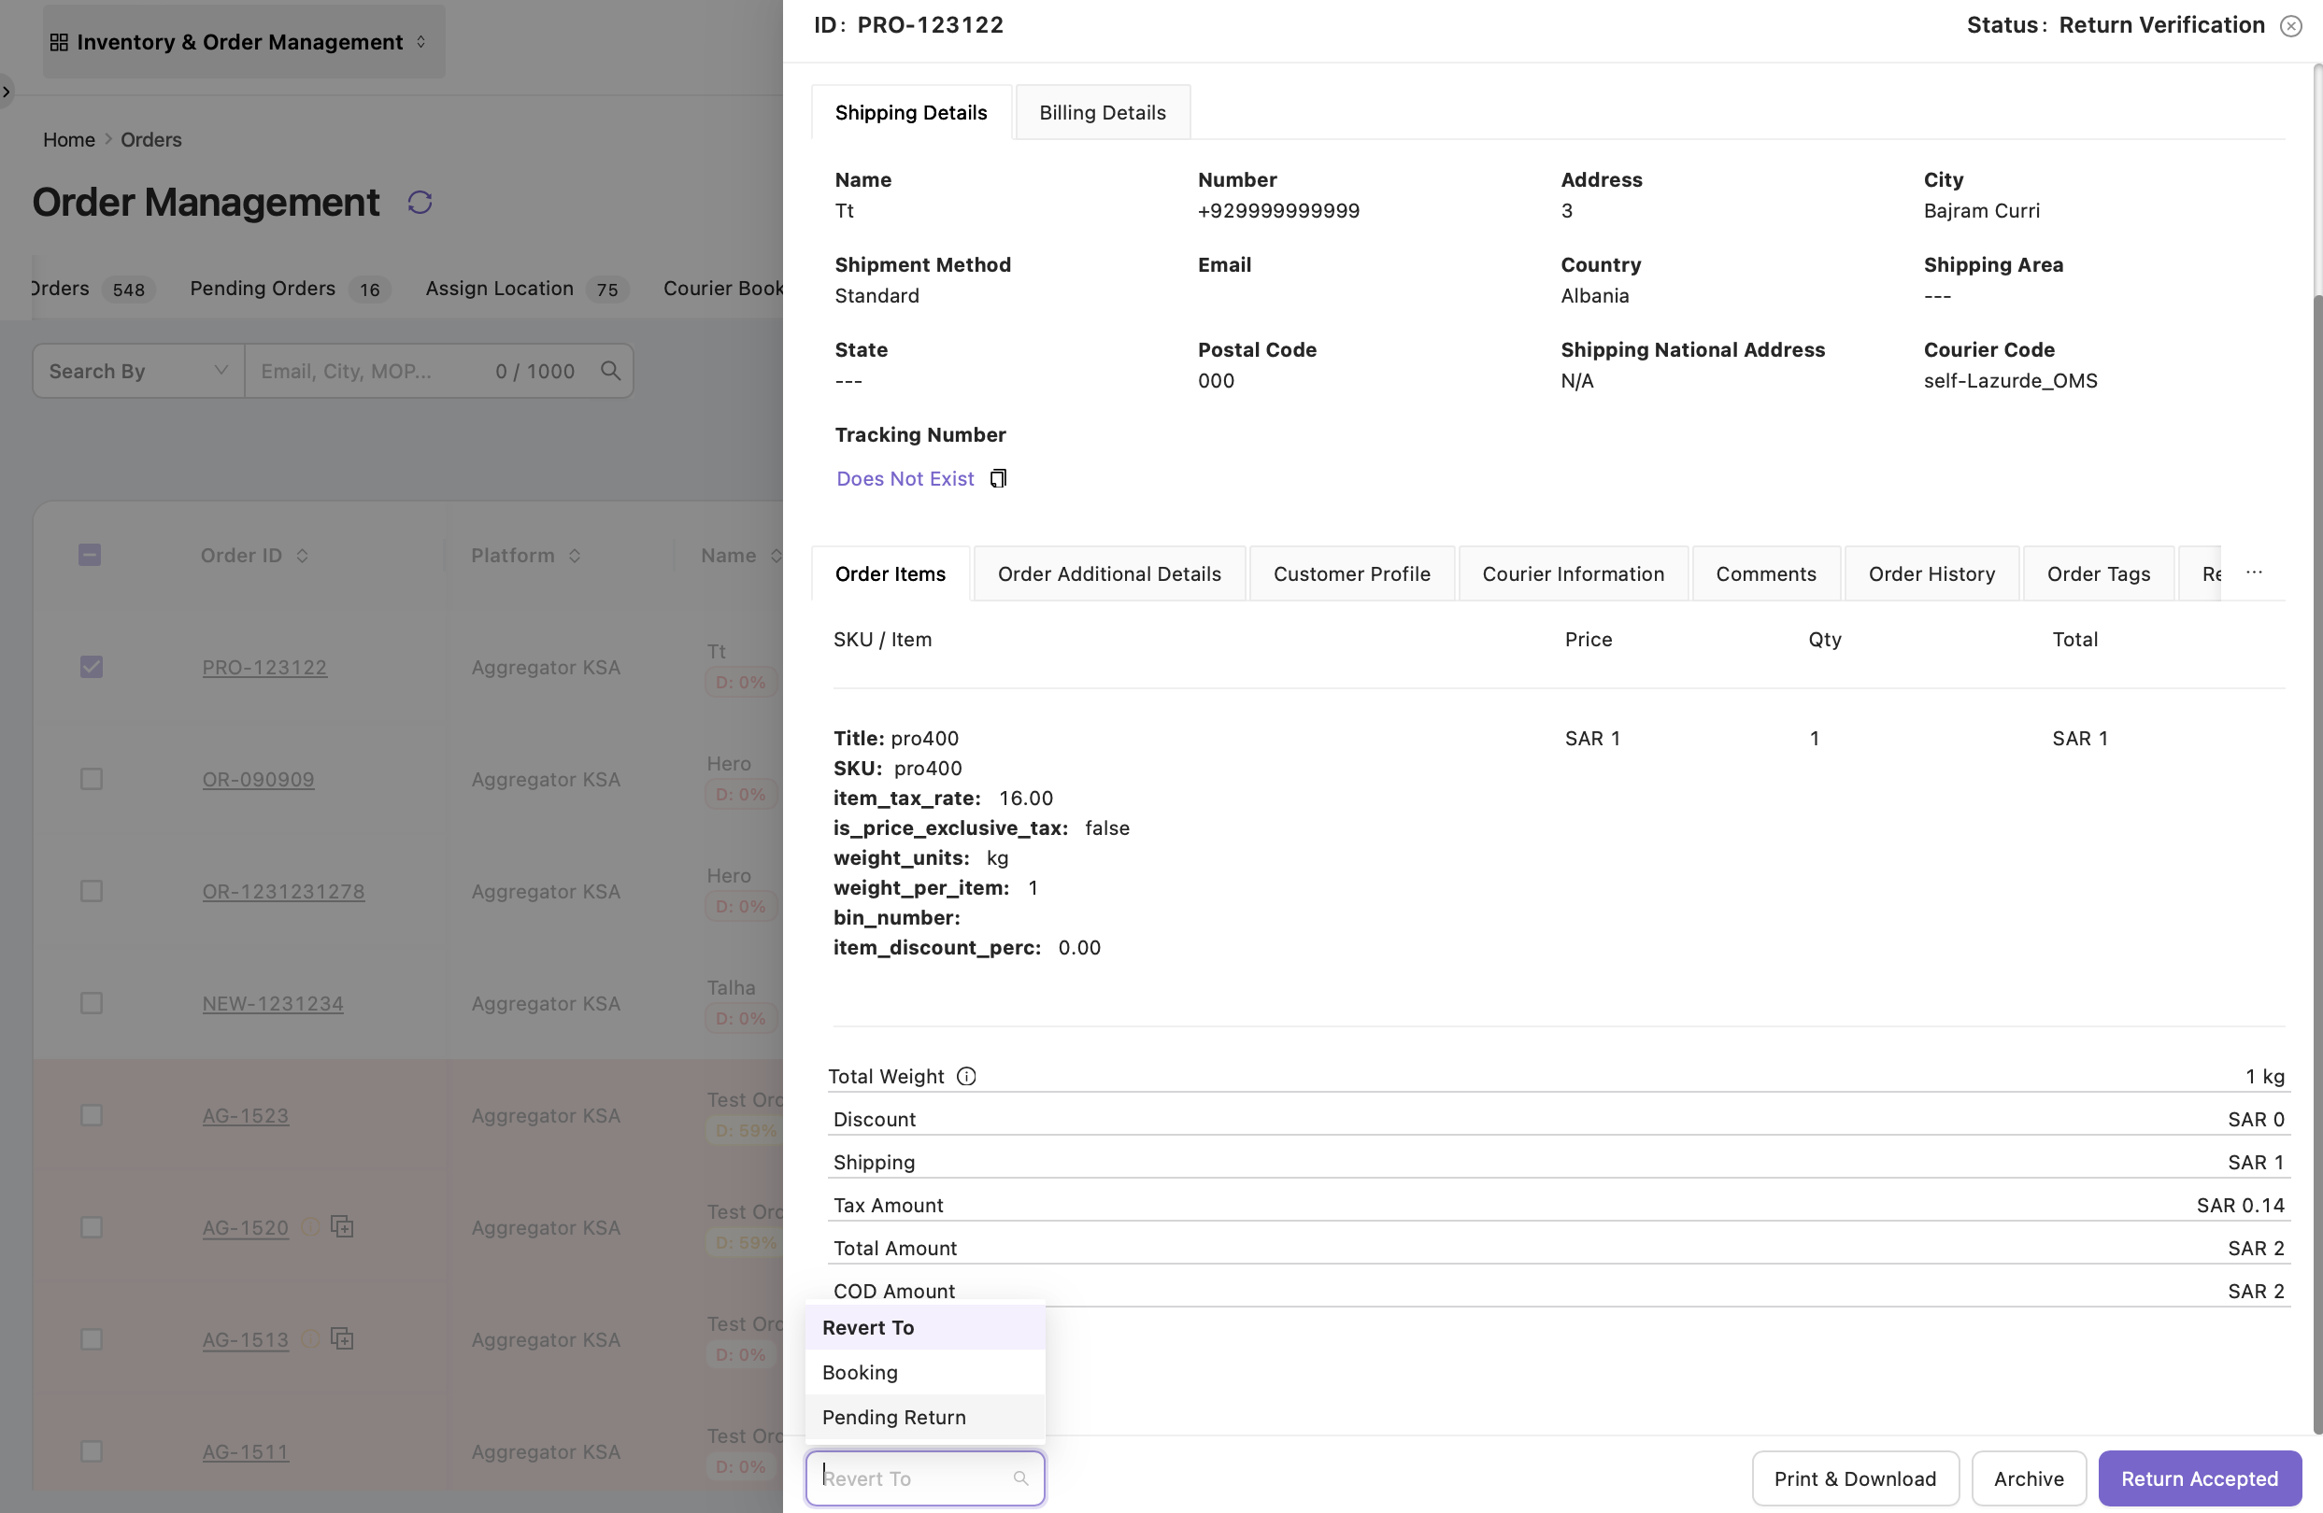Open Pending Orders tab
2323x1513 pixels.
(x=289, y=289)
